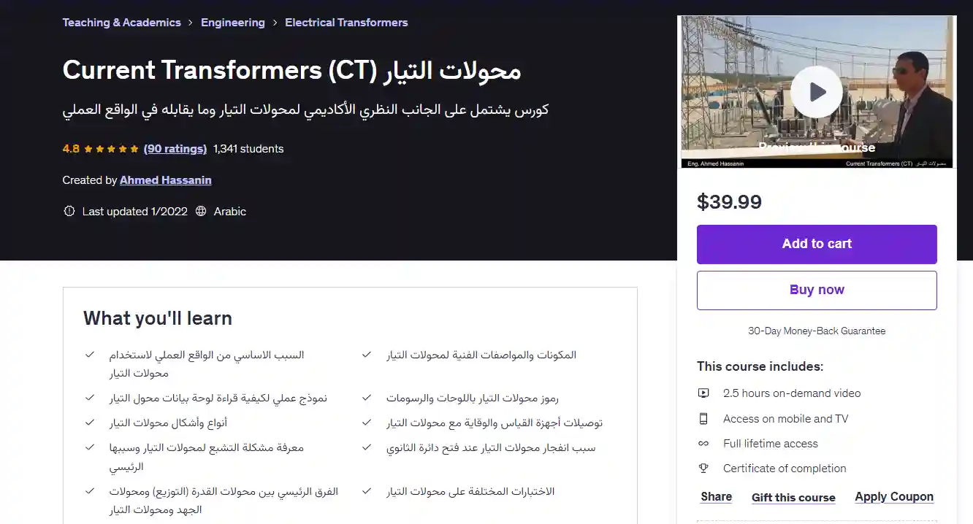Click the Share link
The image size is (973, 524).
click(716, 497)
